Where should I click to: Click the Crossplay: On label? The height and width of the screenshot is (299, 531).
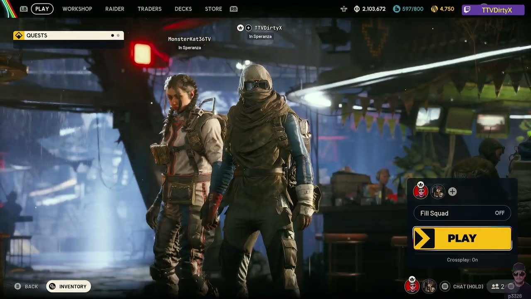(x=462, y=260)
